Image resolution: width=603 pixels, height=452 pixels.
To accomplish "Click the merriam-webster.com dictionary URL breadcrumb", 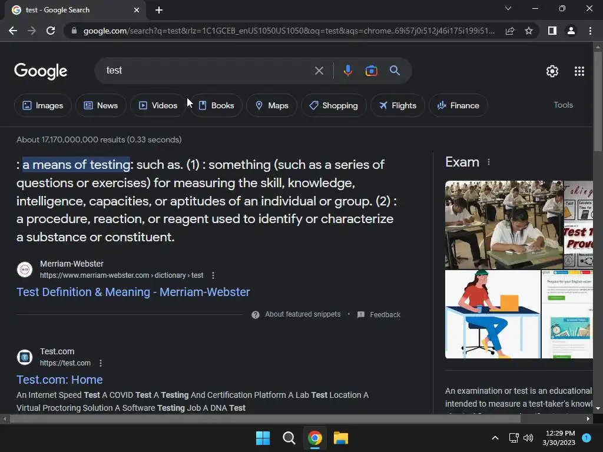I will [x=121, y=275].
